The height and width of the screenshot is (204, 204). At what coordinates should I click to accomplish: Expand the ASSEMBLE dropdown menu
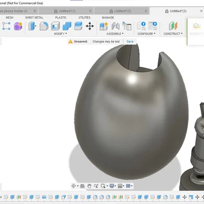pyautogui.click(x=115, y=34)
